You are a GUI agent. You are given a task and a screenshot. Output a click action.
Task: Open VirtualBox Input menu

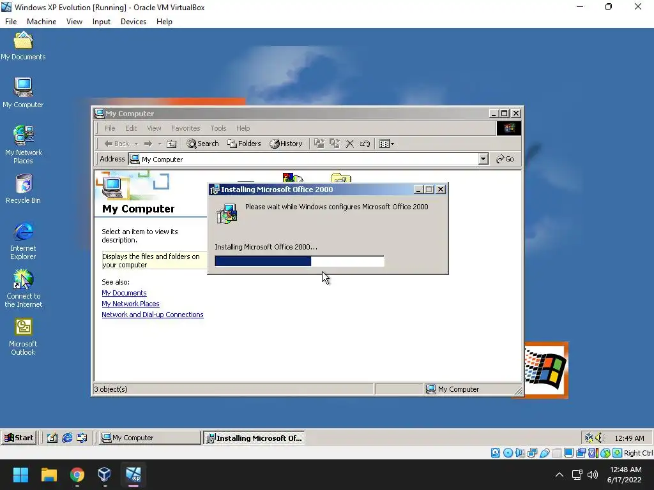(x=102, y=22)
